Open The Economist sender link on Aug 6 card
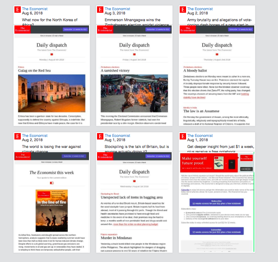 pyautogui.click(x=35, y=9)
